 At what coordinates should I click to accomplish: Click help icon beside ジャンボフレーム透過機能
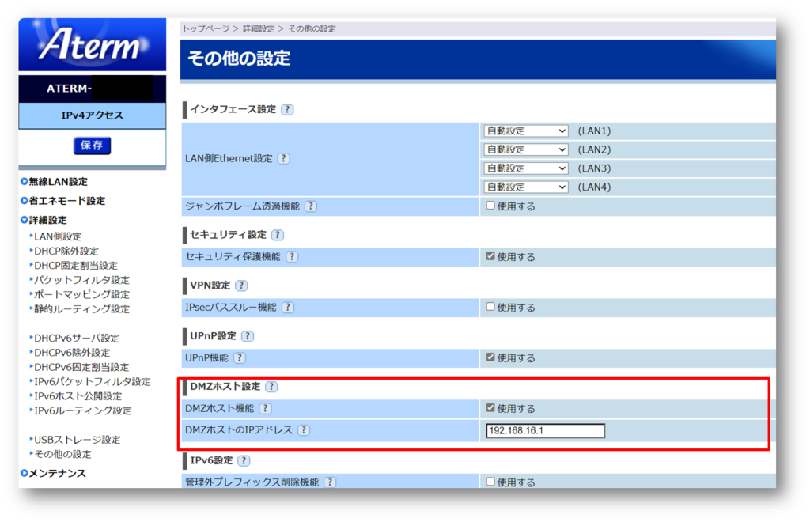[x=311, y=206]
